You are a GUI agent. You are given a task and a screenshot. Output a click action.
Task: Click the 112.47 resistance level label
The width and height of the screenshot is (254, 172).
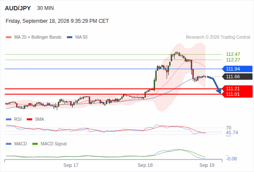233,54
